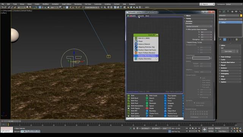Click Auto Key button
The image size is (243, 137).
(211, 129)
